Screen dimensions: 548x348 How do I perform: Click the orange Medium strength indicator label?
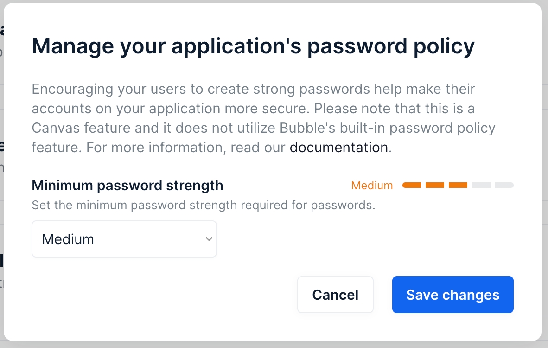click(x=372, y=186)
